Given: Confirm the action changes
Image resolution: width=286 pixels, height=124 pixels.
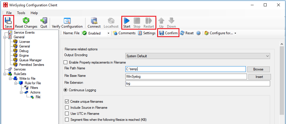Looking at the screenshot, I should (168, 33).
